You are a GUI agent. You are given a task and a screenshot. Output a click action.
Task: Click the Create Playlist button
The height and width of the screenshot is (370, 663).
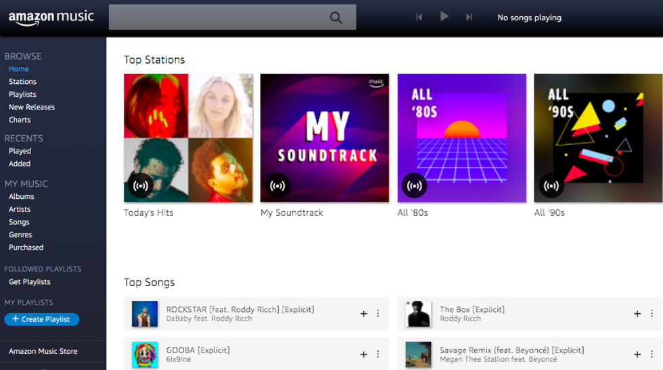tap(41, 319)
